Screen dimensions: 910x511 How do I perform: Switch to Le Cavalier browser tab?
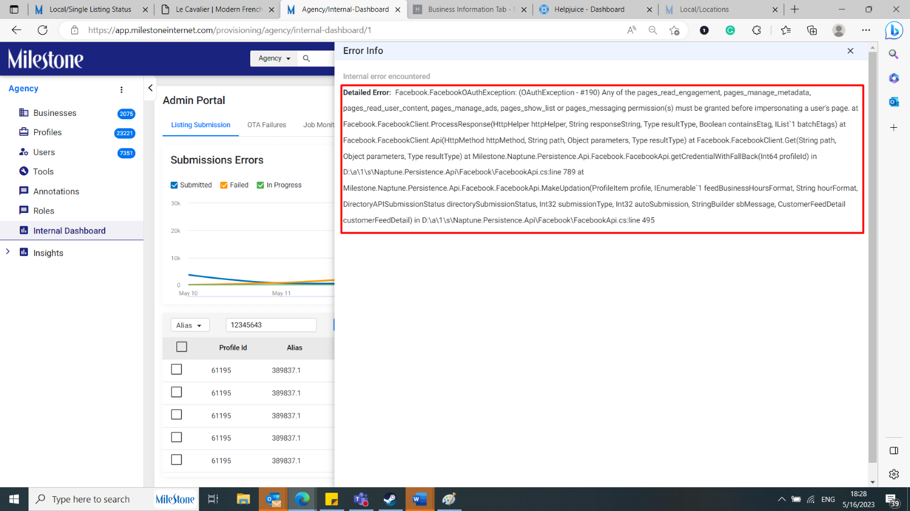coord(218,10)
